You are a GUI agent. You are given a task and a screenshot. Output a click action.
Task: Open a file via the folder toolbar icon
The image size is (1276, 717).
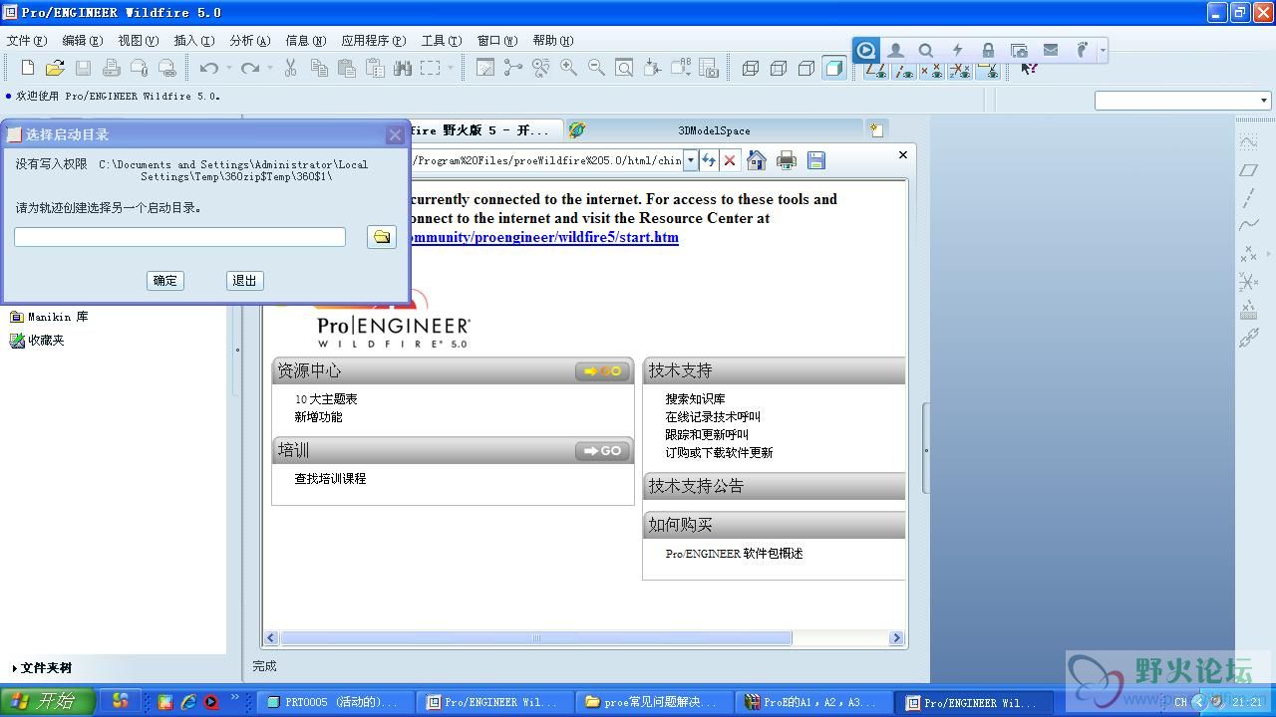(55, 68)
